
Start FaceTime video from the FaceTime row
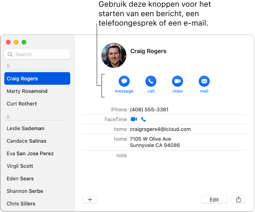(134, 119)
